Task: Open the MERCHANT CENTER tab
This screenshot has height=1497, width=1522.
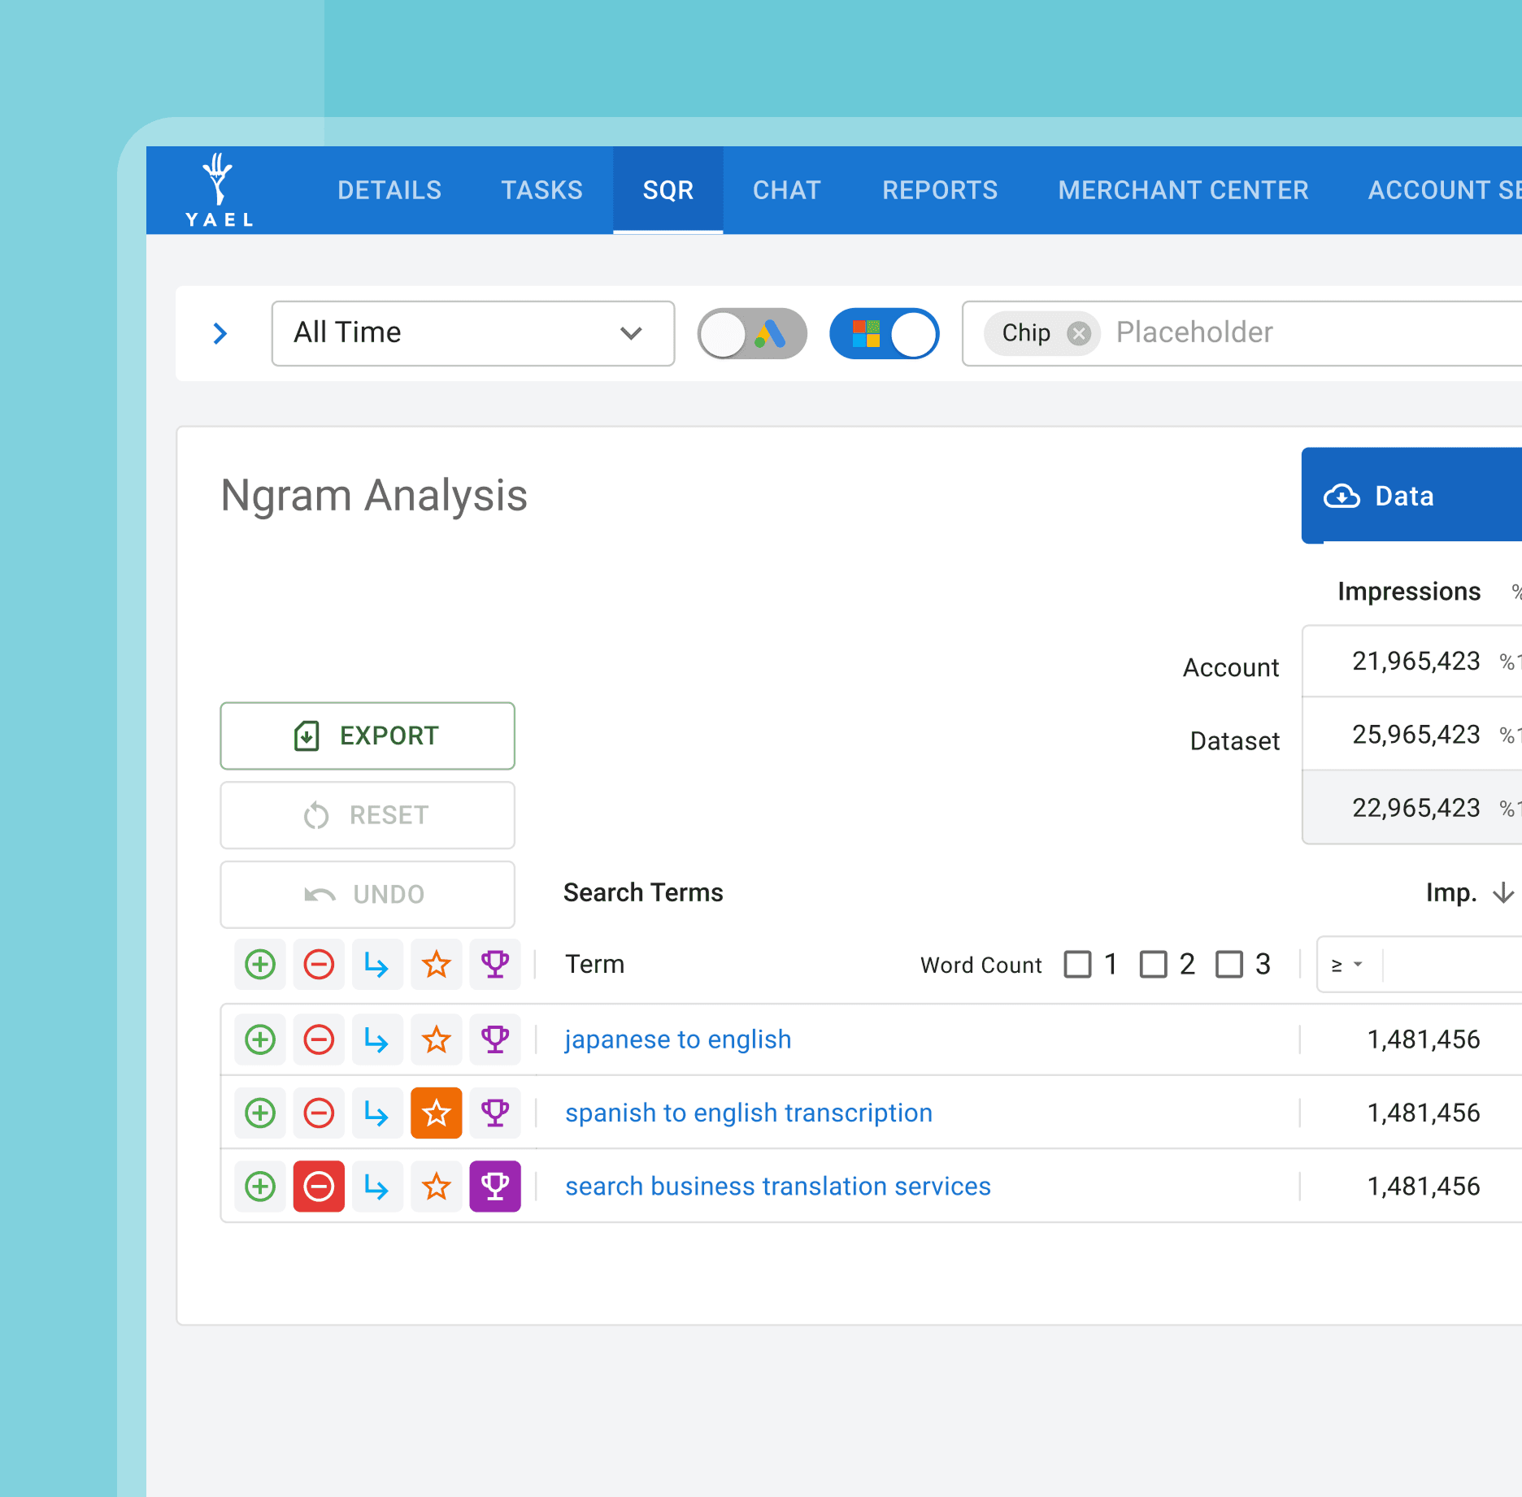Action: pyautogui.click(x=1183, y=190)
